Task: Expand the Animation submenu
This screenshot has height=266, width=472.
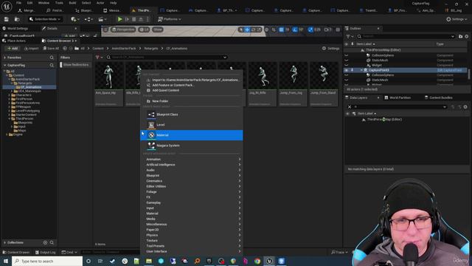Action: tap(192, 160)
